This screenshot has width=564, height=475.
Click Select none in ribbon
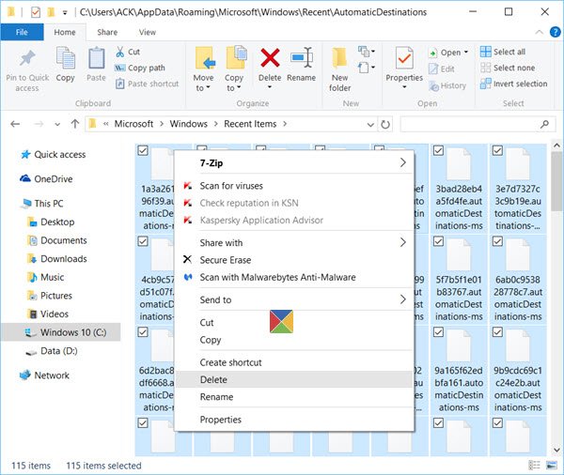coord(508,68)
